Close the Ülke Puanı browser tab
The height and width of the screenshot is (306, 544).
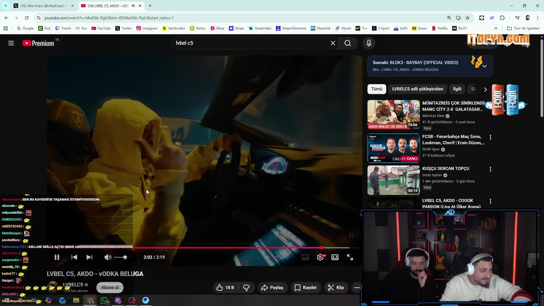pos(72,6)
